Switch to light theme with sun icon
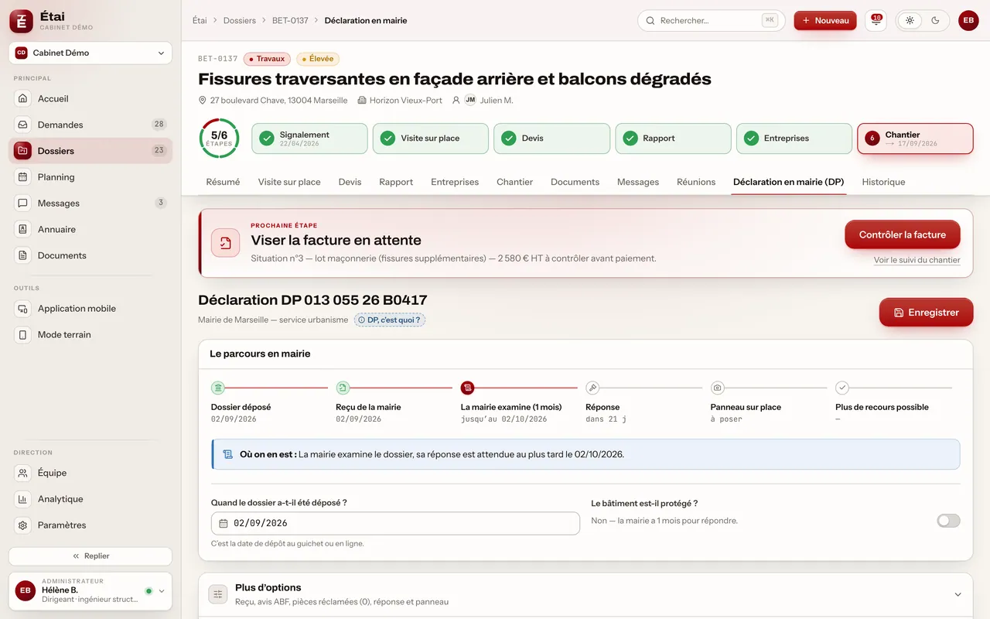Viewport: 990px width, 619px height. pyautogui.click(x=910, y=21)
